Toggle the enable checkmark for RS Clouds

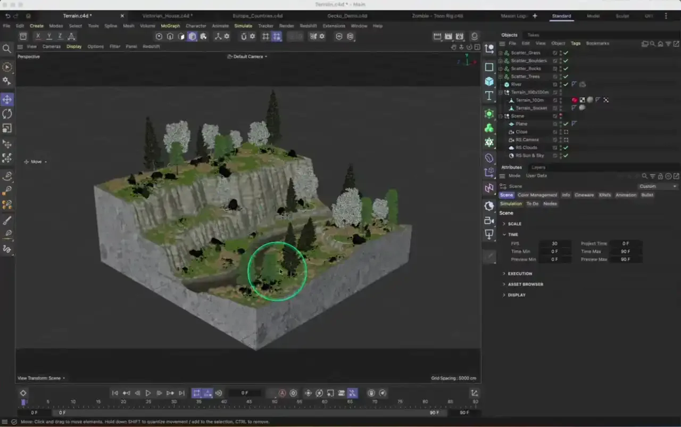click(x=566, y=147)
